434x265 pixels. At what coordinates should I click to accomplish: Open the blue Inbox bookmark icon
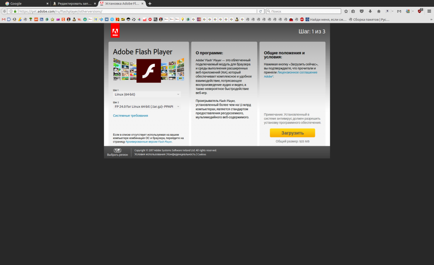(9, 19)
